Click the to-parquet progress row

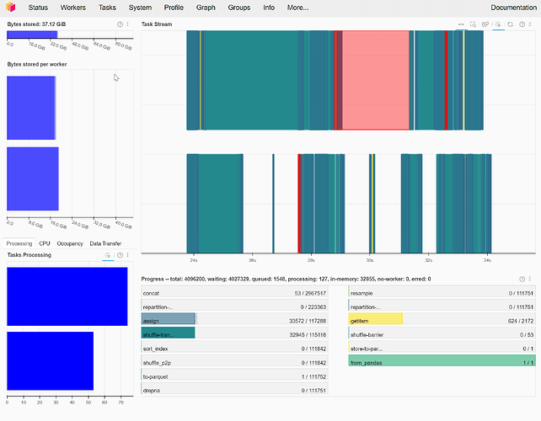point(234,376)
